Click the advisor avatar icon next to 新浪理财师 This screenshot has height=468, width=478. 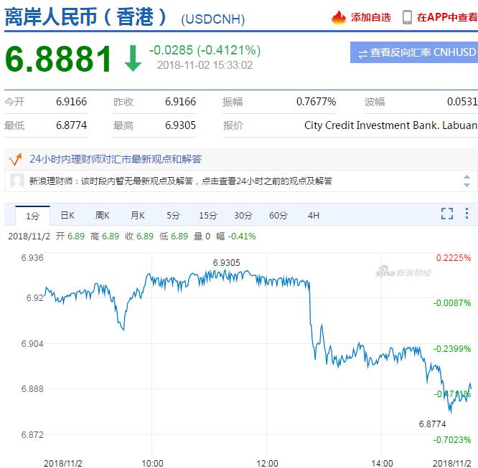coord(17,181)
